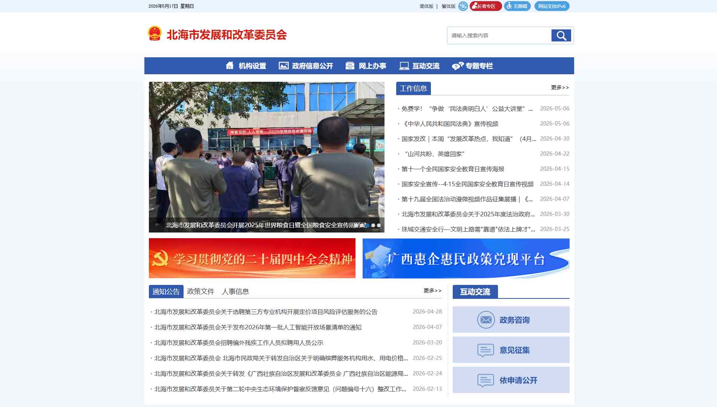Open 第十九届全国法治动漫微视频作品征集展播 article
The image size is (717, 407).
point(467,199)
